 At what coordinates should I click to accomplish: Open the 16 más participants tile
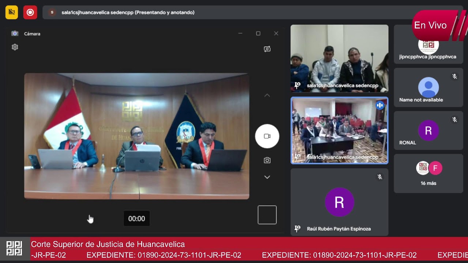429,174
